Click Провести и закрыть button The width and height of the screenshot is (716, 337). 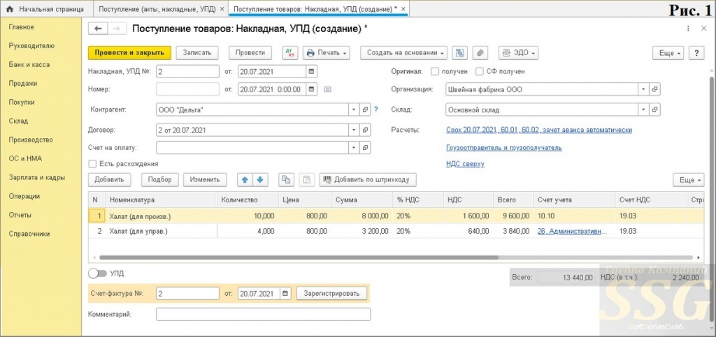[129, 53]
